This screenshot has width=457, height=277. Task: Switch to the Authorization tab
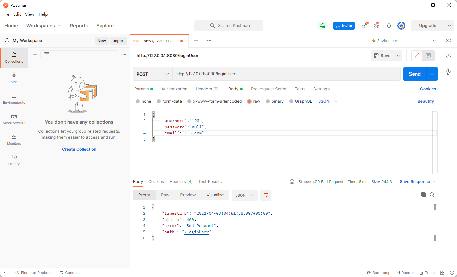coord(174,89)
